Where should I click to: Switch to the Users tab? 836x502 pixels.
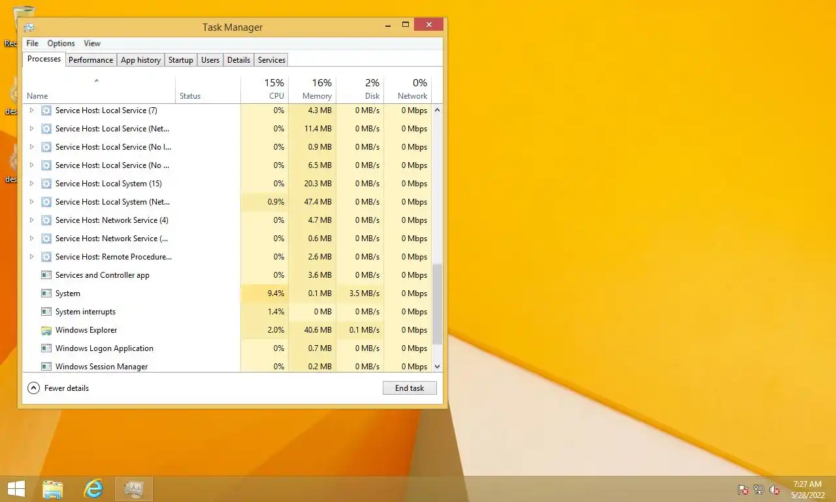point(210,60)
